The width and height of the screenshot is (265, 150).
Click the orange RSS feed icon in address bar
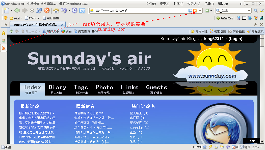pos(195,11)
